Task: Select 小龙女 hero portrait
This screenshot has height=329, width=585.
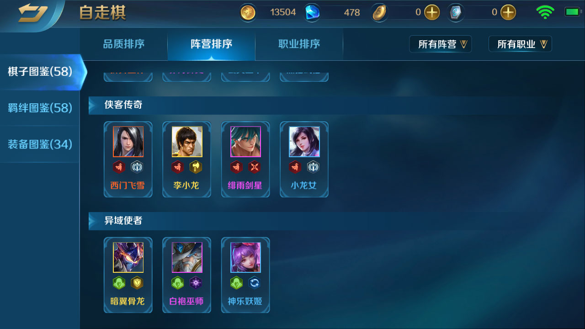Action: click(x=304, y=142)
